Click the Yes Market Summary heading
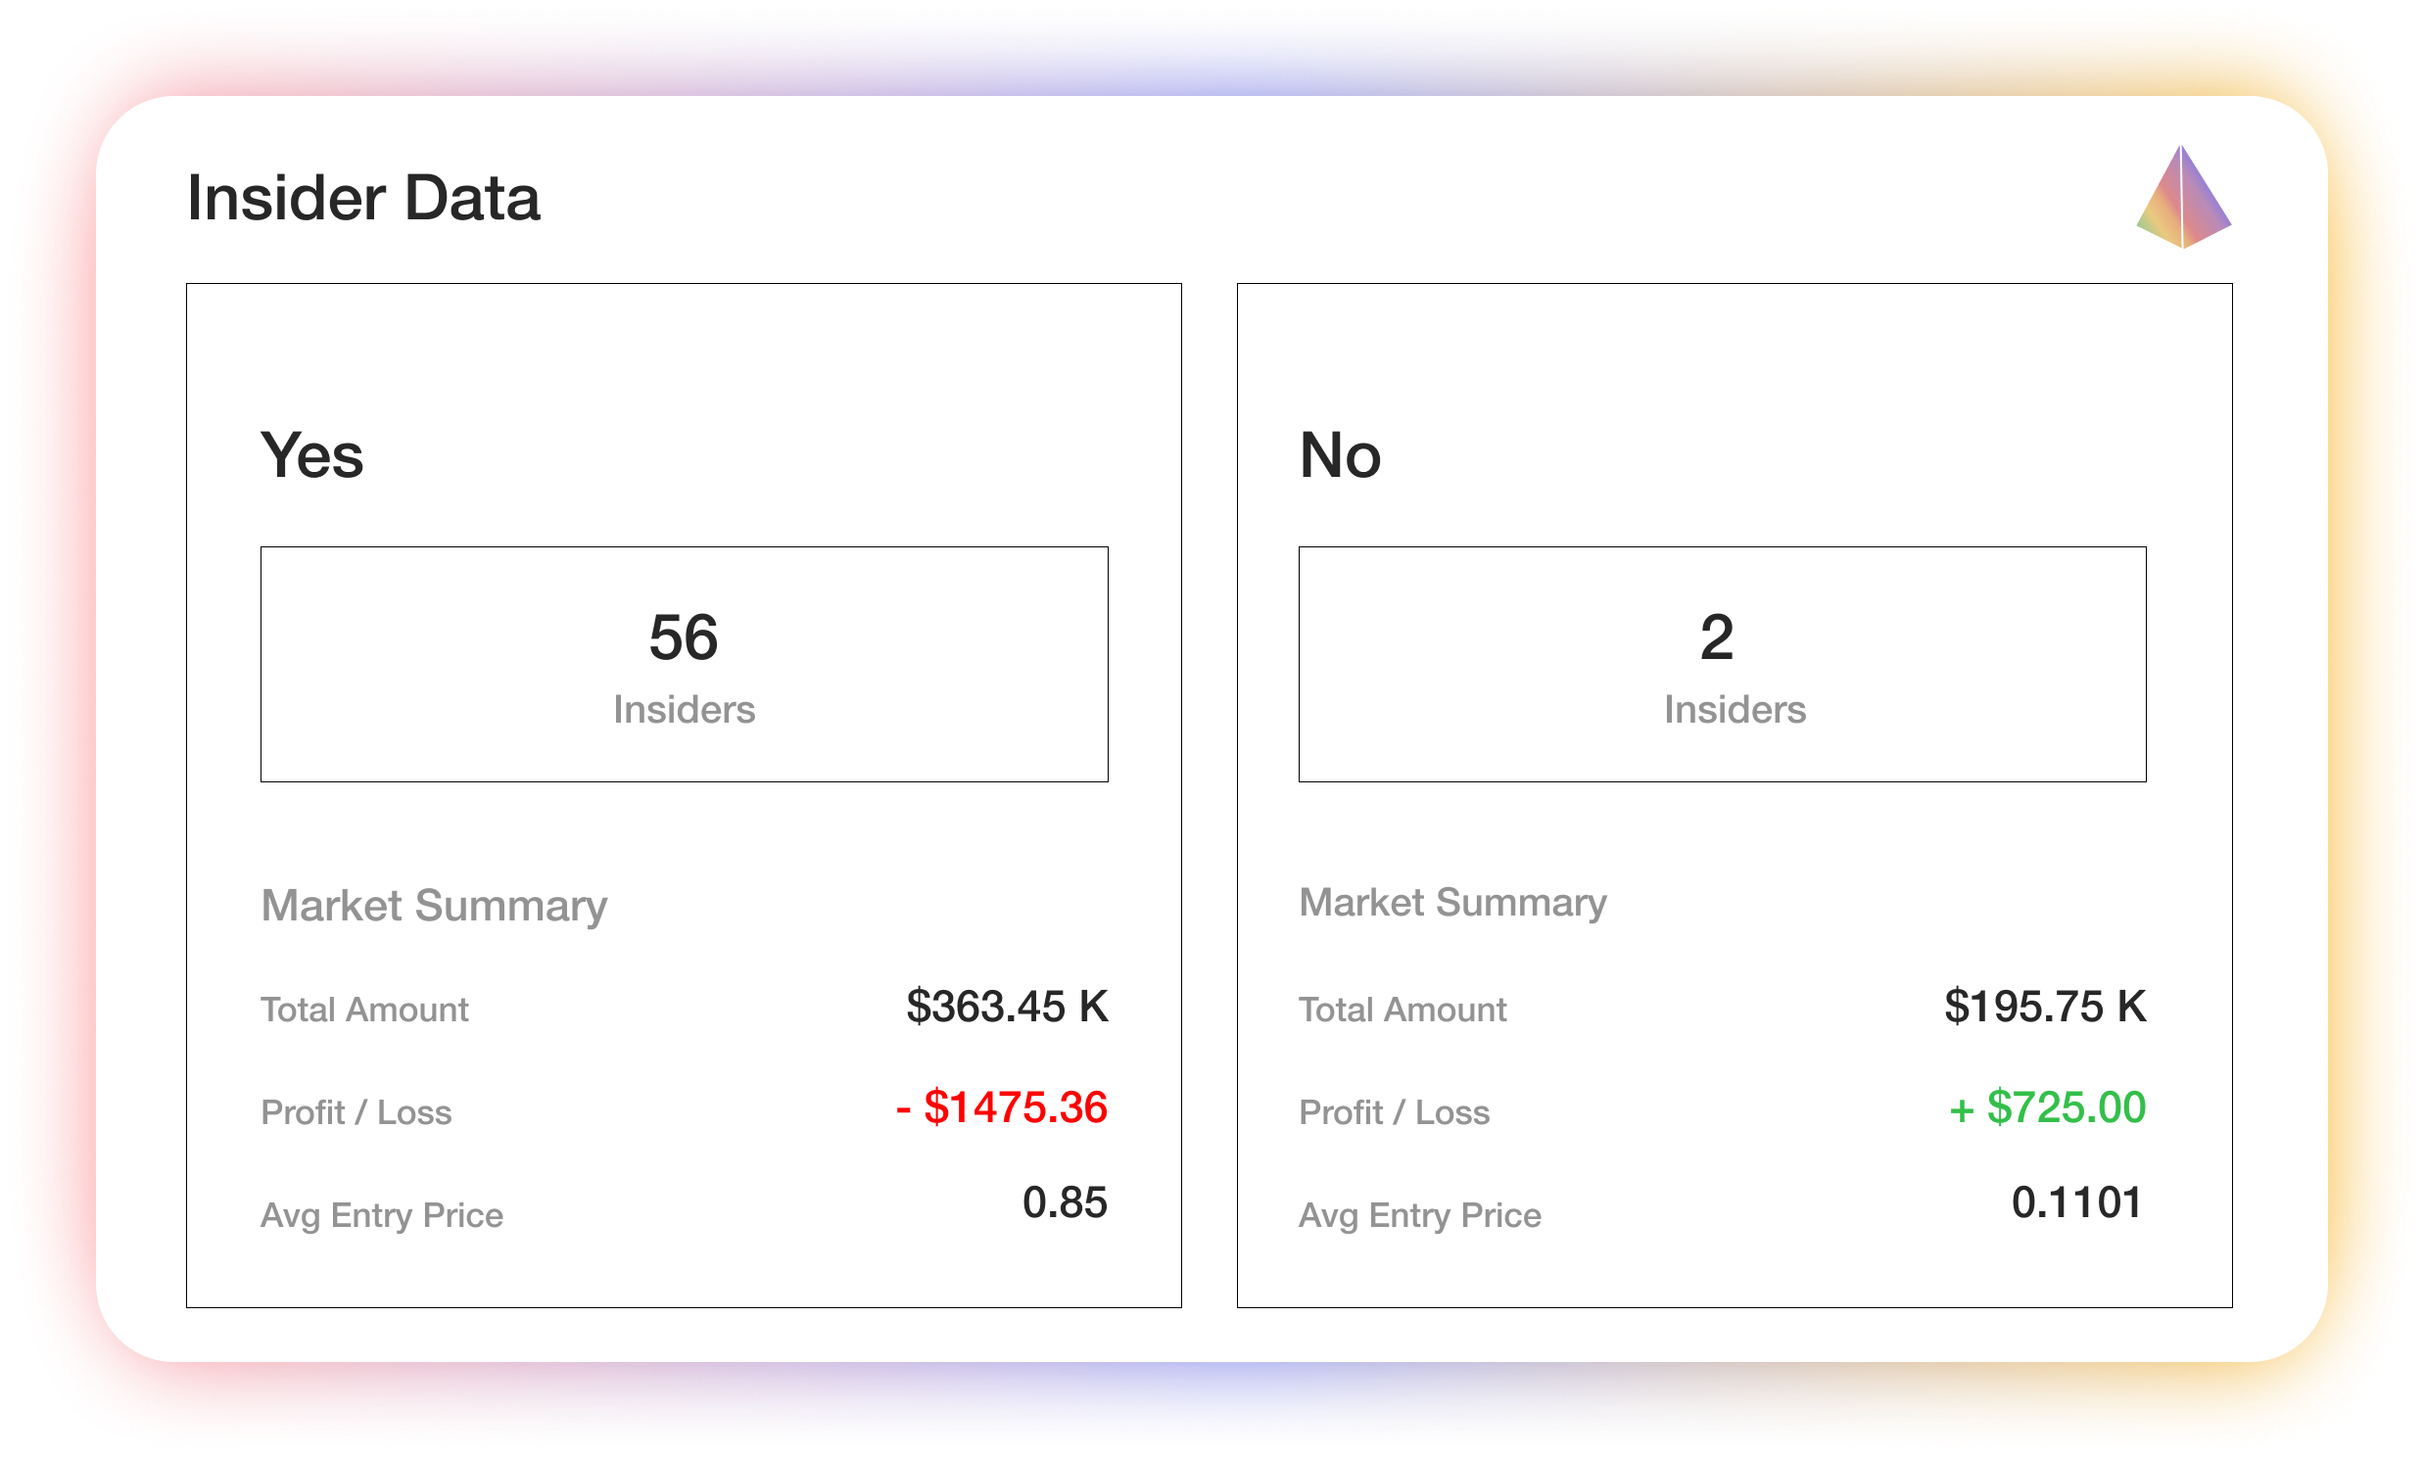 pos(434,904)
